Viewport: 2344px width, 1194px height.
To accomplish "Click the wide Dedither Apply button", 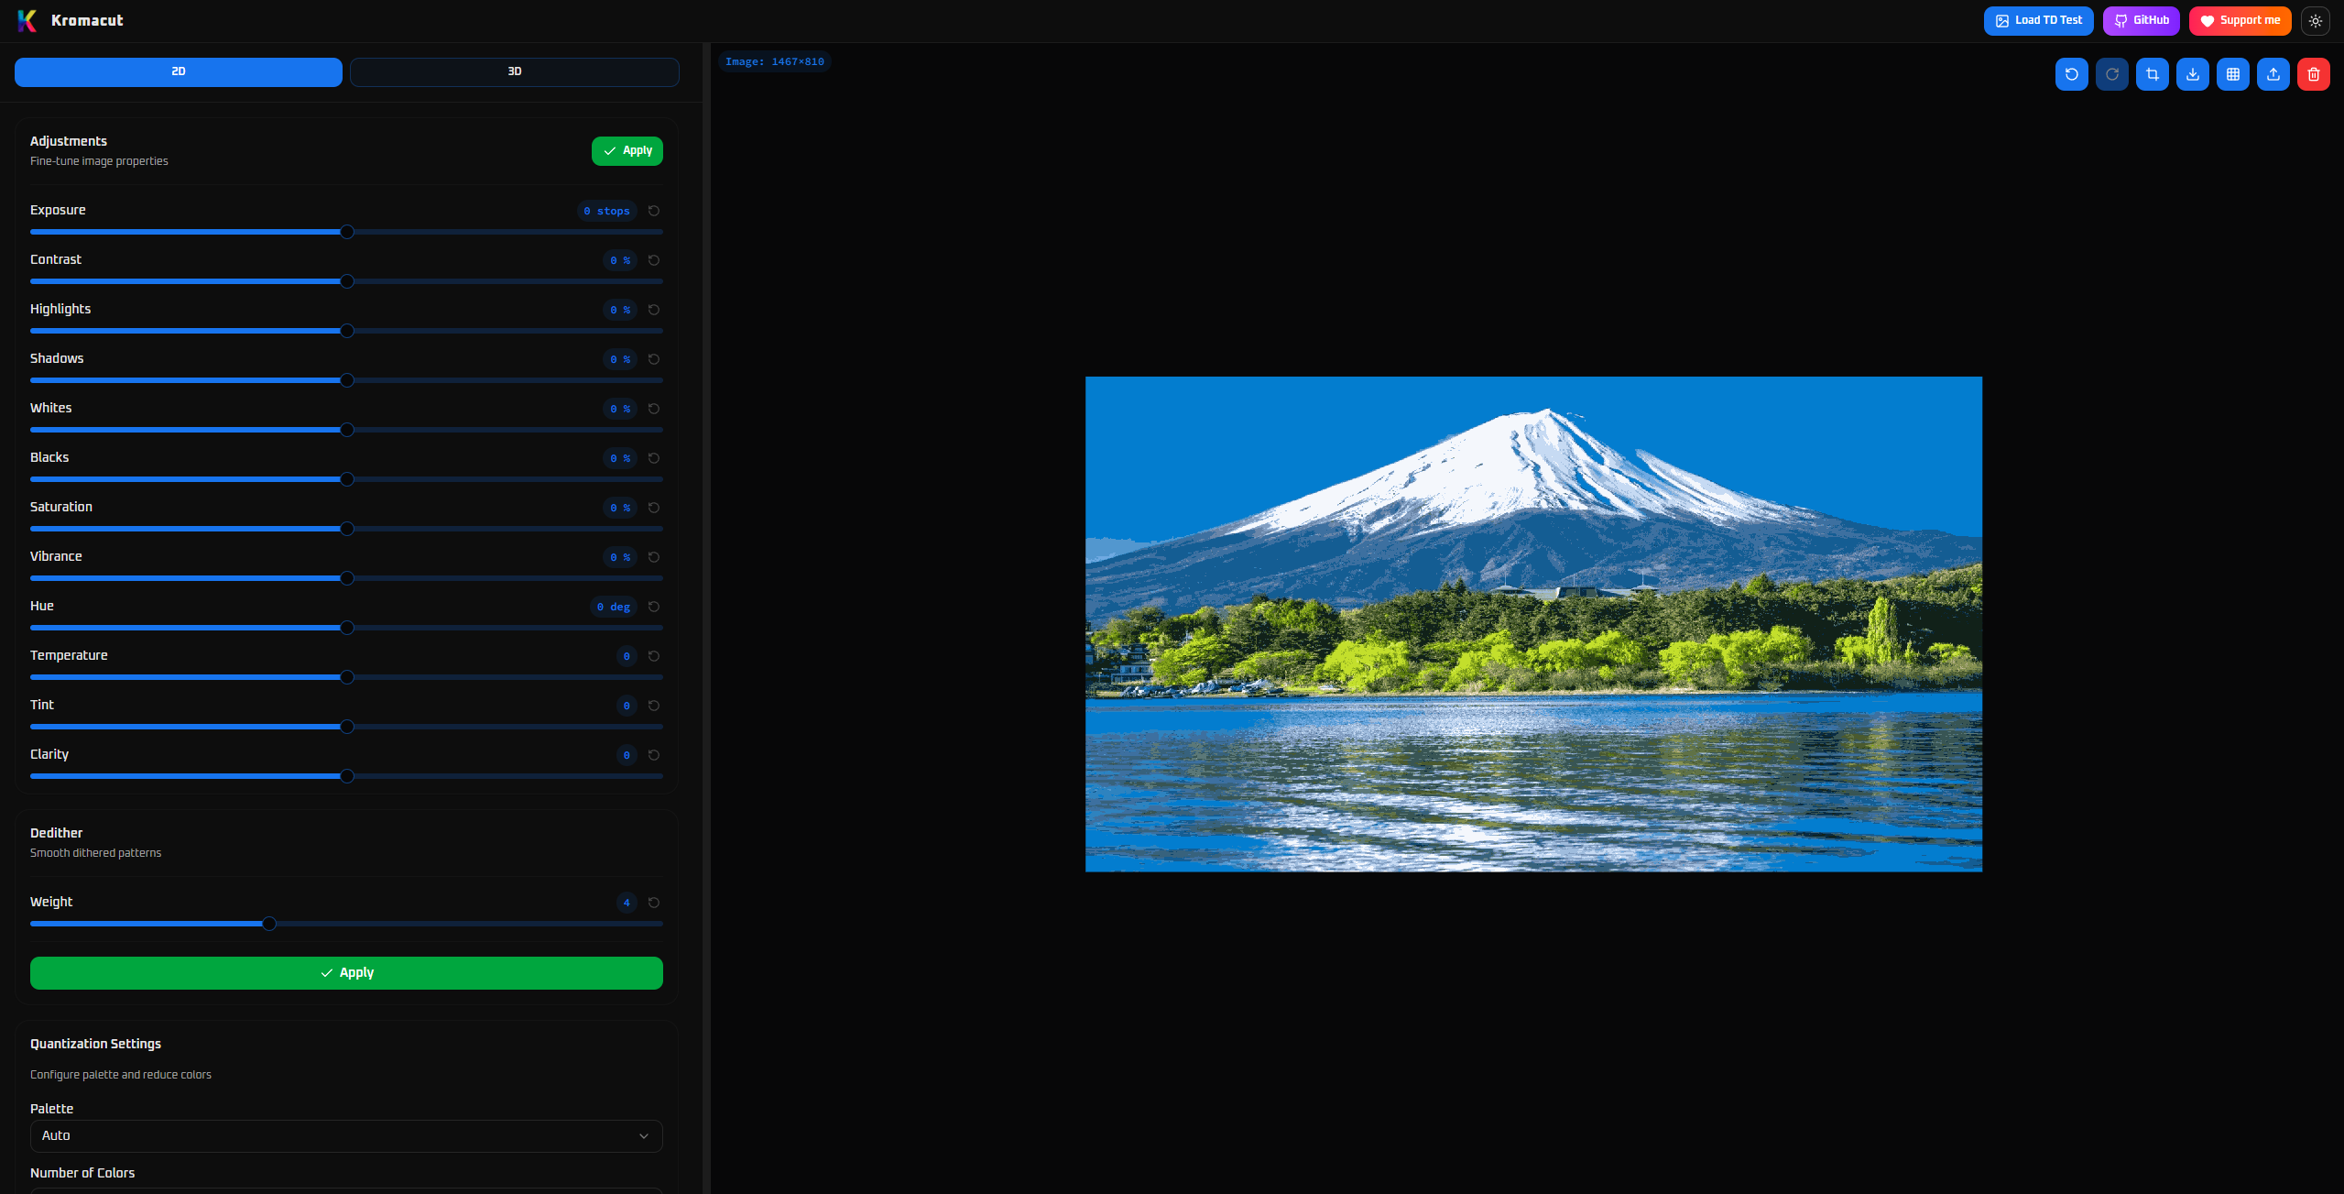I will point(346,972).
